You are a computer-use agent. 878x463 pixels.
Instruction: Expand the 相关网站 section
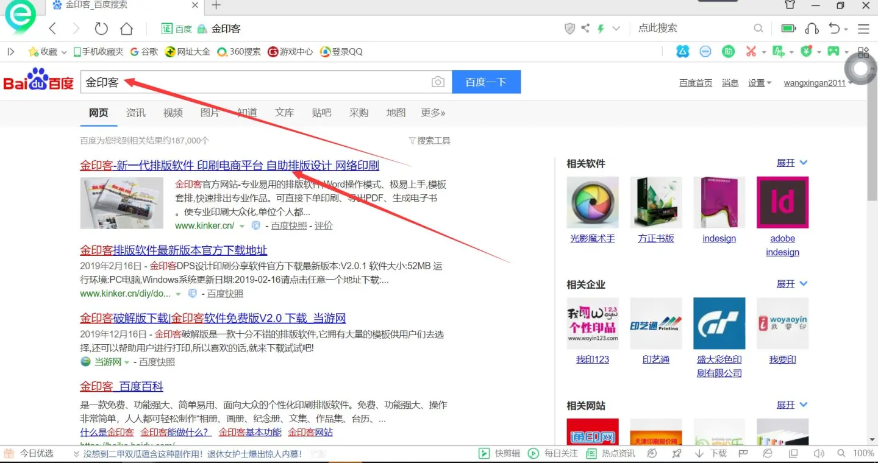(x=792, y=405)
